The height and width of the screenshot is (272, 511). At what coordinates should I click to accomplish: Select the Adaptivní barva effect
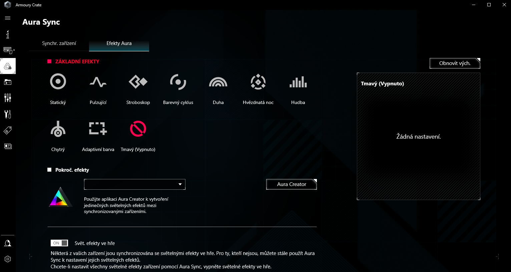[98, 128]
